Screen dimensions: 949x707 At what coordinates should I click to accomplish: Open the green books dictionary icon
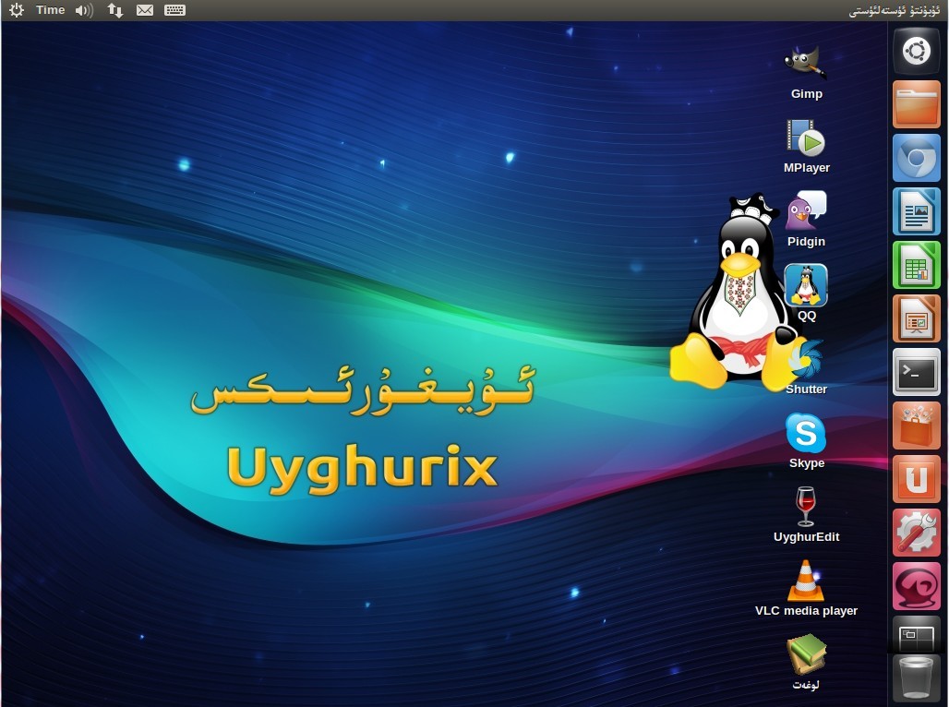806,654
